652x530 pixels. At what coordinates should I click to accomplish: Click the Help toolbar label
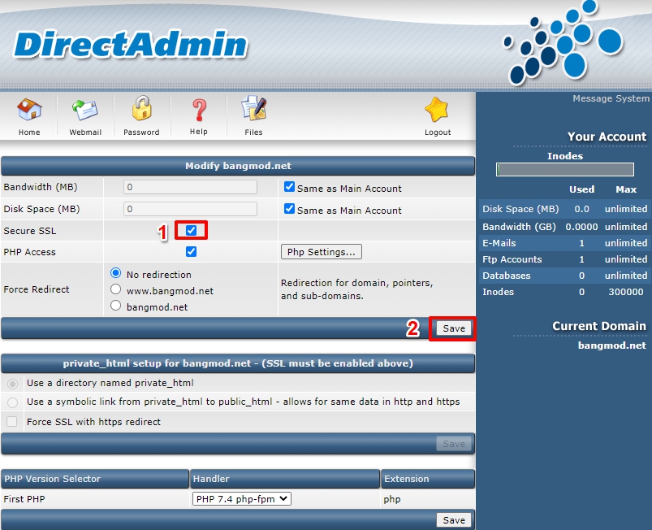[199, 132]
